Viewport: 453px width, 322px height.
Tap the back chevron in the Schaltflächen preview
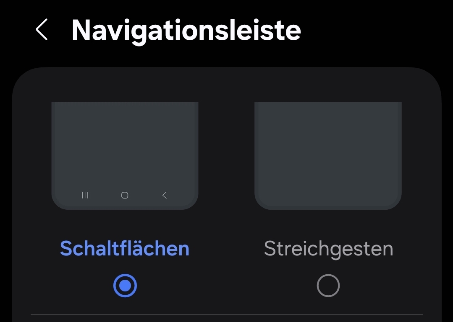click(165, 195)
